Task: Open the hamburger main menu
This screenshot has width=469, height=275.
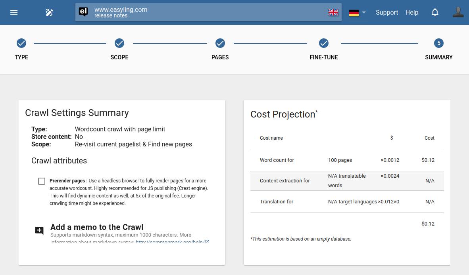Action: [14, 12]
